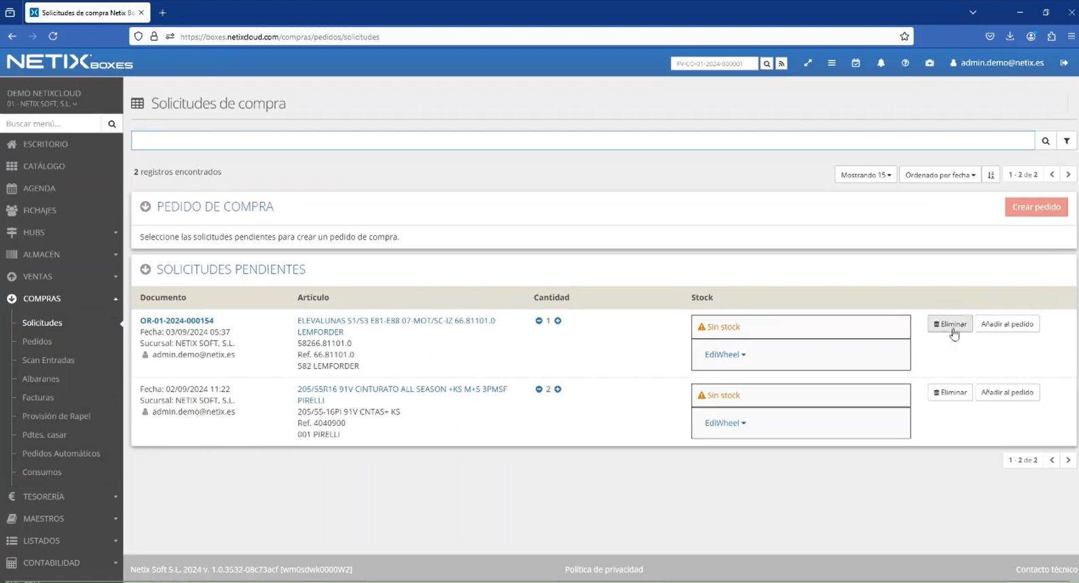
Task: Open the help question mark icon
Action: [x=905, y=63]
